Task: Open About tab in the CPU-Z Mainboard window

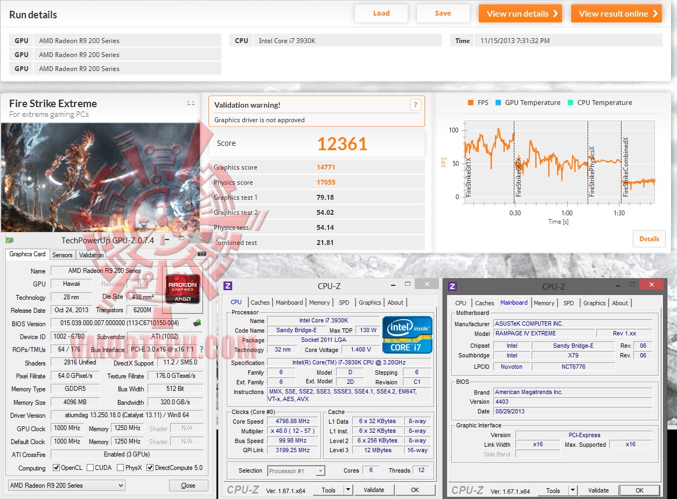Action: click(x=620, y=303)
